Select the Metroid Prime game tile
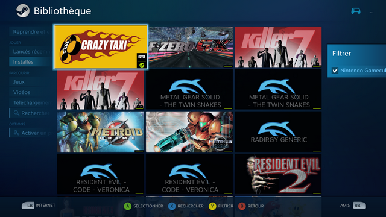This screenshot has height=217, width=386. 101,131
